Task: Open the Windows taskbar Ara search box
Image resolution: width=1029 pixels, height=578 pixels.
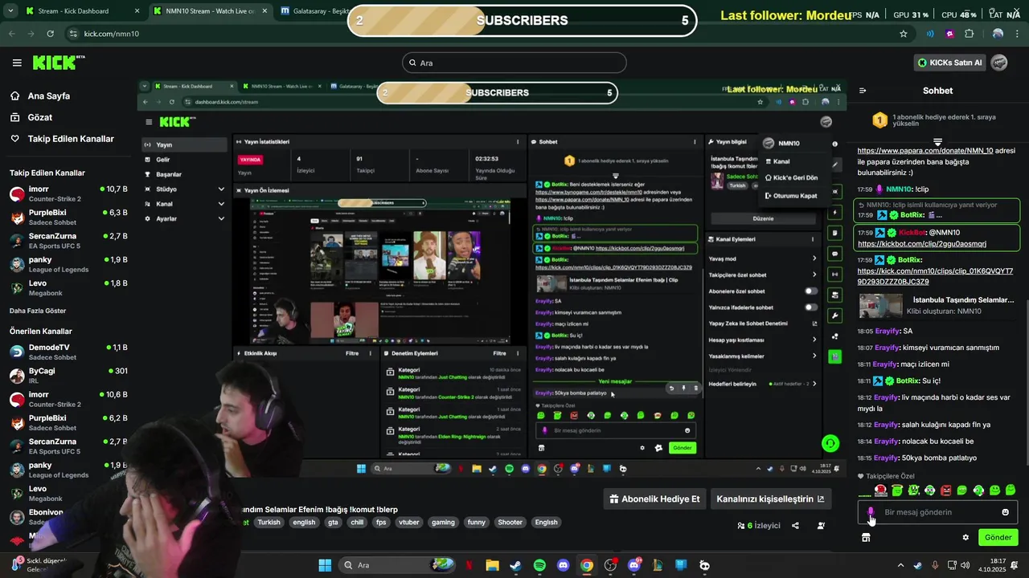Action: tap(397, 565)
